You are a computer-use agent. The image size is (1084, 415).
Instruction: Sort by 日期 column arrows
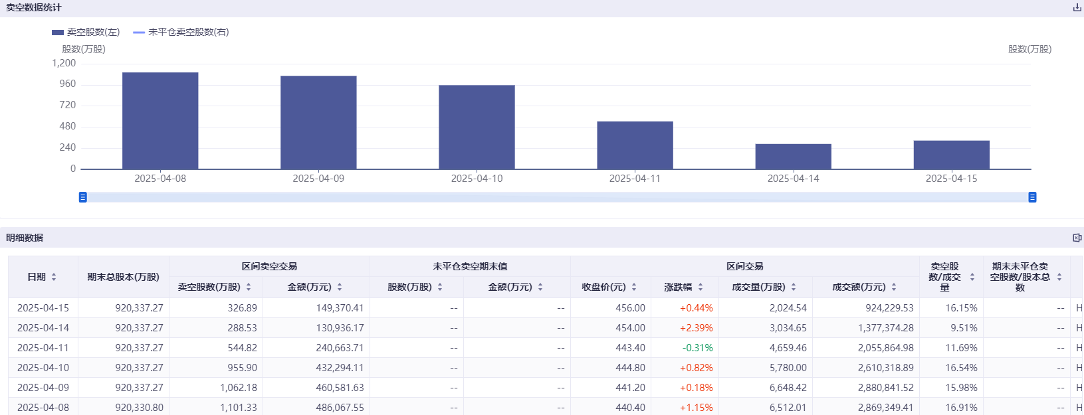point(54,277)
